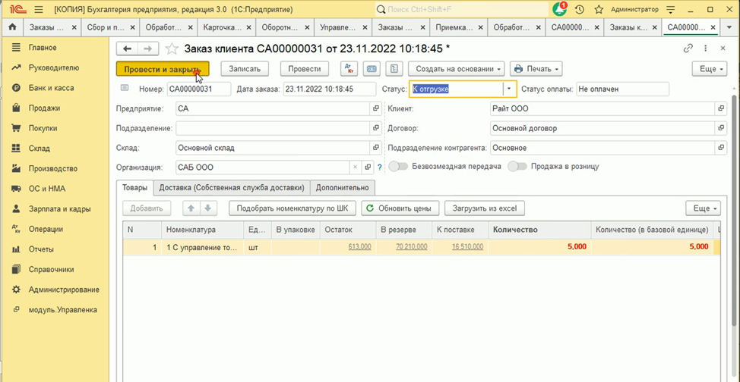This screenshot has width=740, height=382.
Task: Open the Руководителю section
Action: coord(54,67)
